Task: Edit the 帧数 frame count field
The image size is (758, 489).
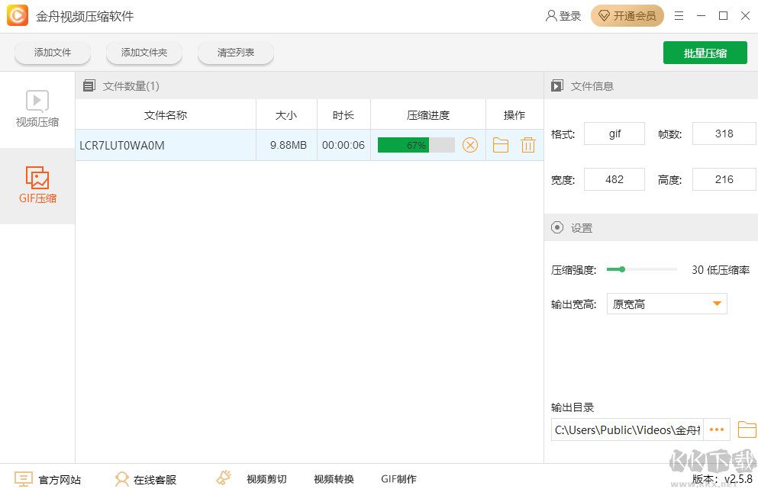Action: 723,133
